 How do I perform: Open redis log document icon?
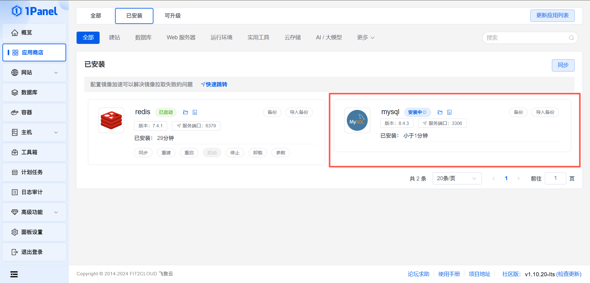[195, 112]
